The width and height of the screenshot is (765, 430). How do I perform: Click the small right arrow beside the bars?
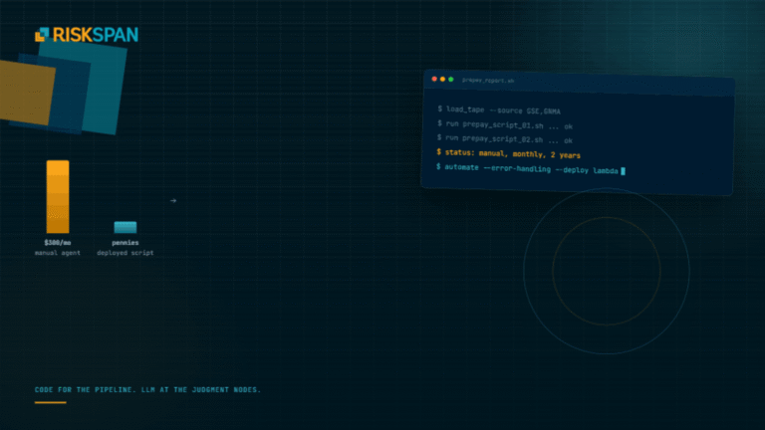pyautogui.click(x=173, y=200)
